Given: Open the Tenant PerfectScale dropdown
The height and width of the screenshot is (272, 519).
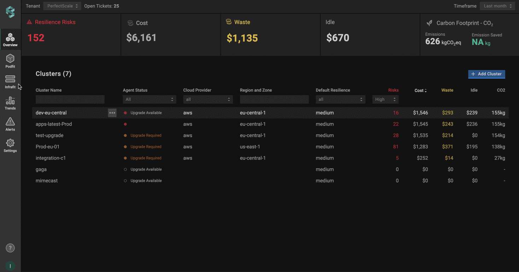Looking at the screenshot, I should 62,6.
